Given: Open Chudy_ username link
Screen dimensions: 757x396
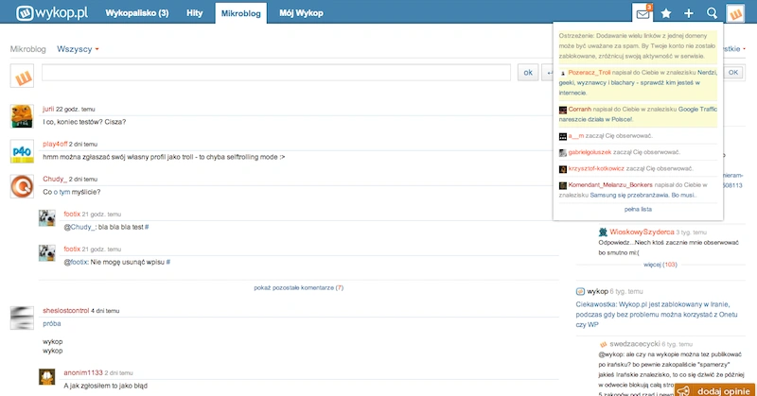Looking at the screenshot, I should [x=55, y=179].
